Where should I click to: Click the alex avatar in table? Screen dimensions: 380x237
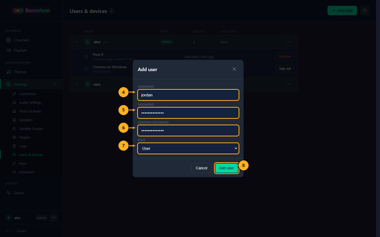click(88, 42)
